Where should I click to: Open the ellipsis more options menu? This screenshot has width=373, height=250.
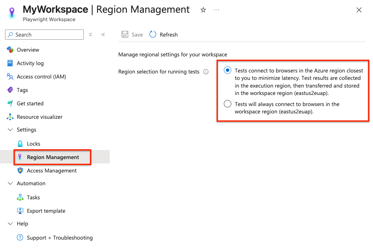click(216, 10)
